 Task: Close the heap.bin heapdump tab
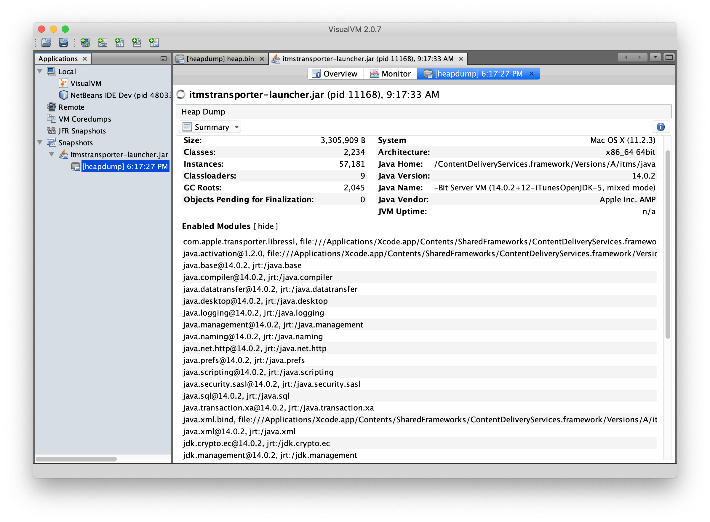262,59
